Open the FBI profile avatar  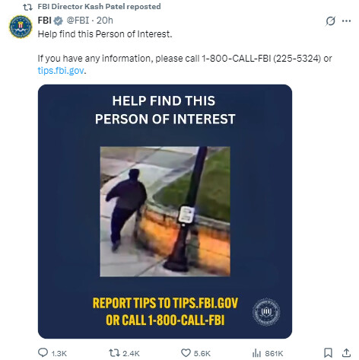pyautogui.click(x=21, y=27)
